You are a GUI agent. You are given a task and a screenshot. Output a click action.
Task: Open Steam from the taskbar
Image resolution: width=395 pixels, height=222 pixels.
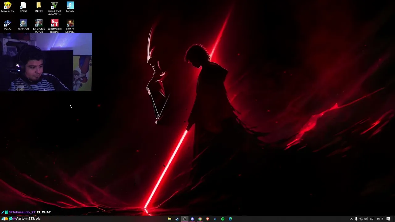coord(177,219)
